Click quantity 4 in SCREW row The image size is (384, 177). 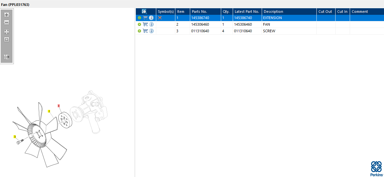[x=227, y=31]
